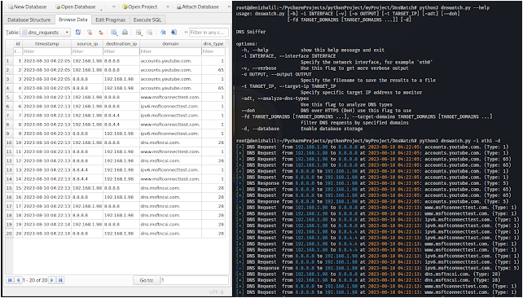Click the Attach Database button
This screenshot has width=523, height=298.
(198, 7)
